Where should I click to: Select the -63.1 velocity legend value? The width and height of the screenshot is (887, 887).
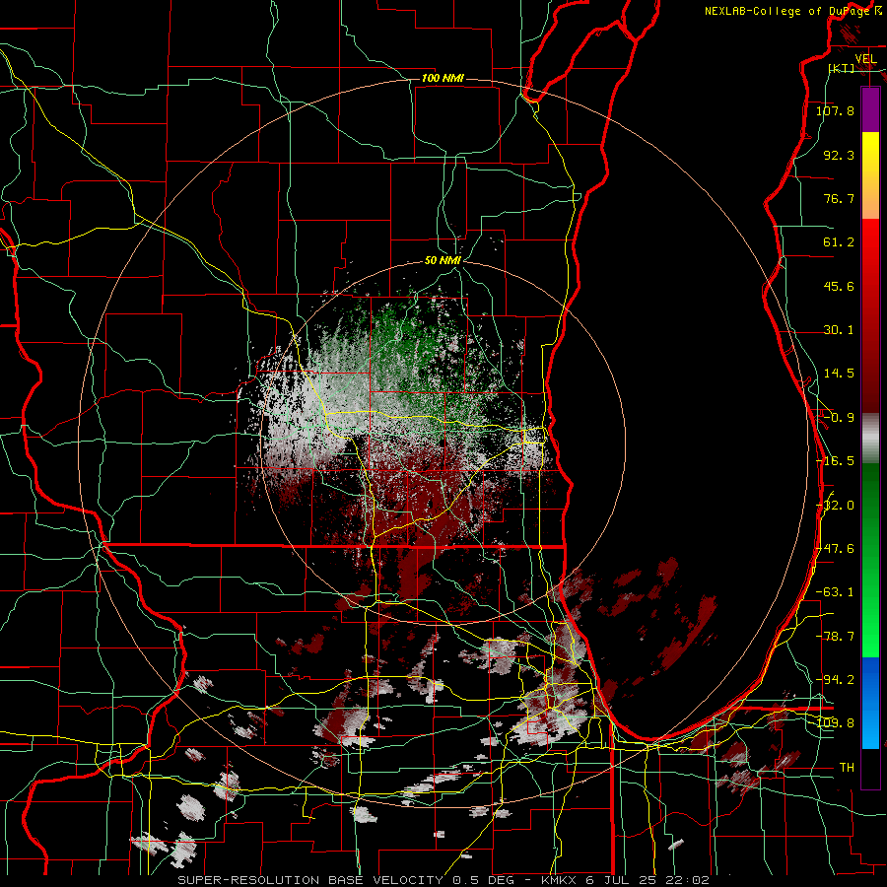(835, 592)
